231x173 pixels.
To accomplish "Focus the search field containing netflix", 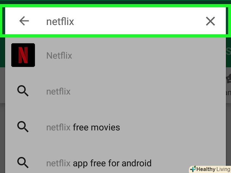I will click(115, 21).
